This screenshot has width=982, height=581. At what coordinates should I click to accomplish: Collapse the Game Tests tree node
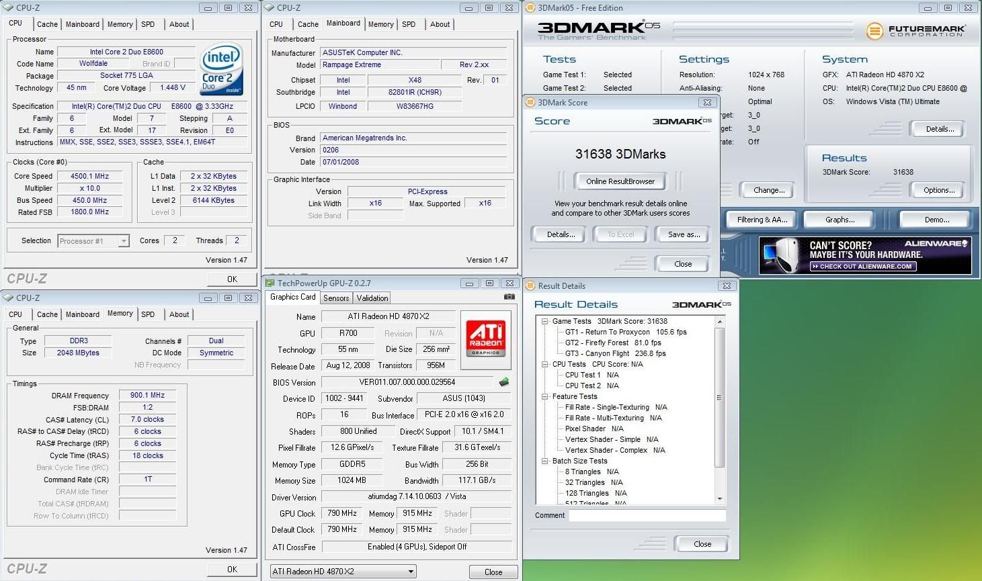coord(545,321)
